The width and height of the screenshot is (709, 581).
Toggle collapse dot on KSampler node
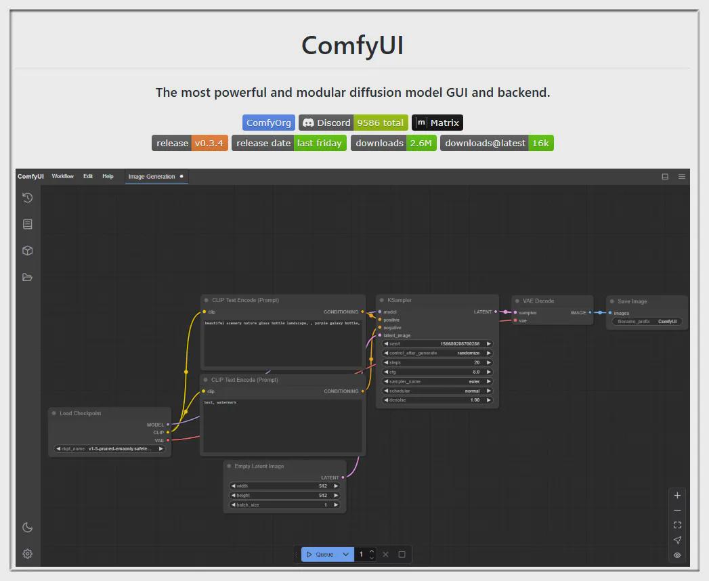(x=382, y=300)
